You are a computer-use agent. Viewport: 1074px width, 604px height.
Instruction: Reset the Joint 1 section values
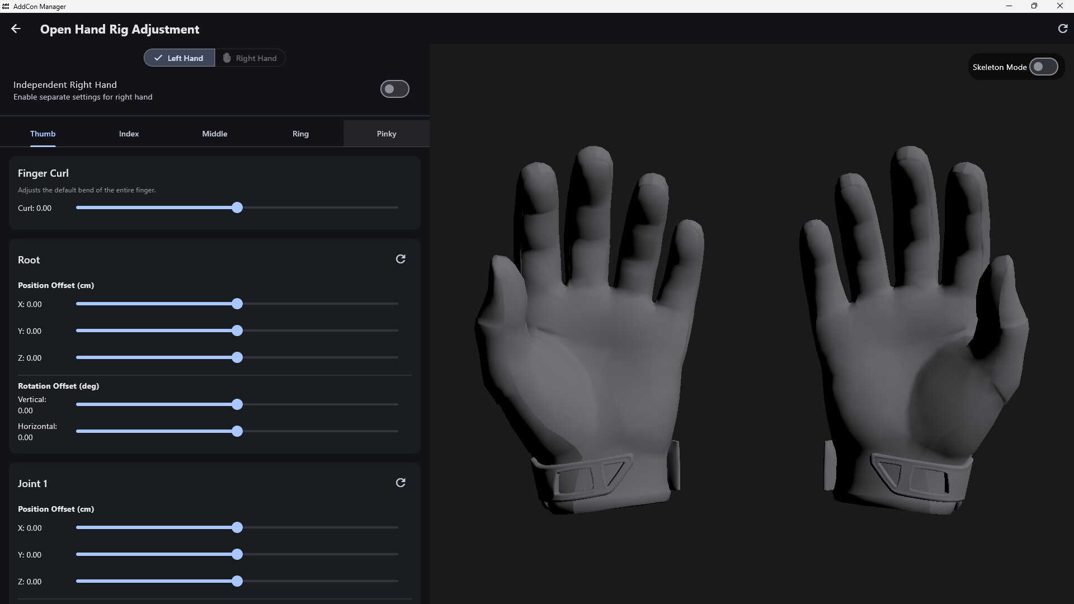(401, 483)
